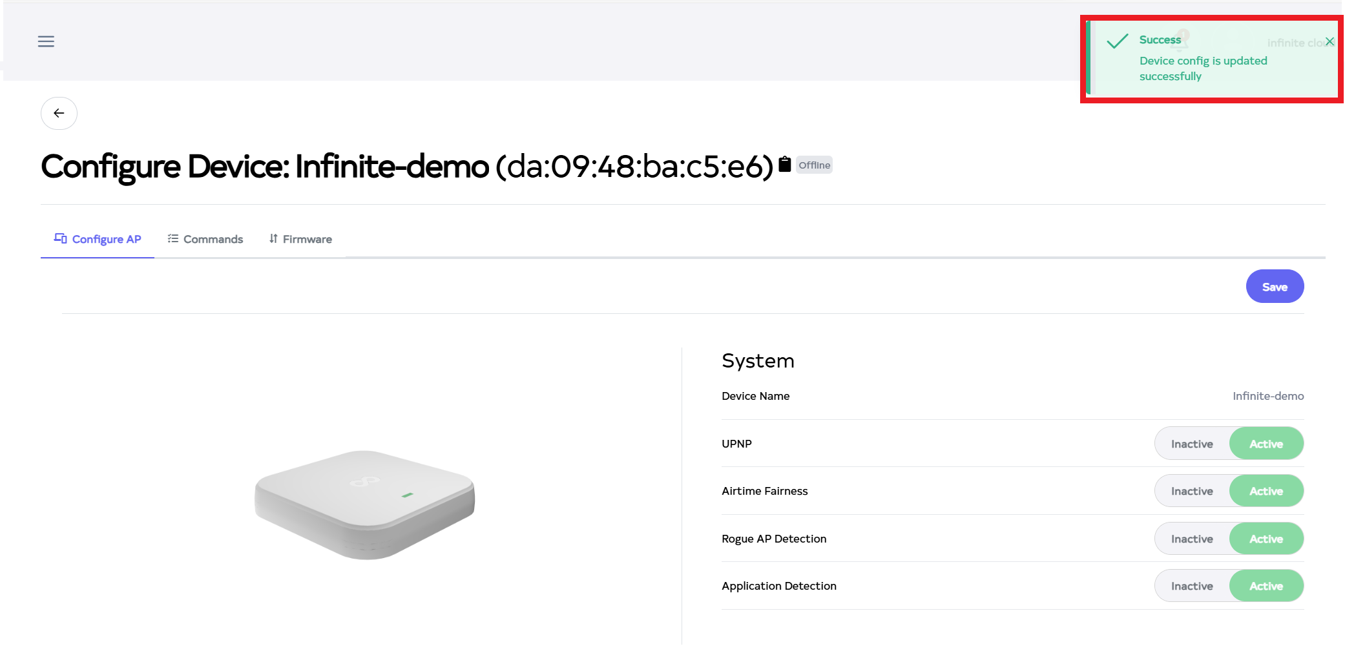Copy MAC address with clipboard icon
This screenshot has width=1345, height=664.
pyautogui.click(x=785, y=165)
